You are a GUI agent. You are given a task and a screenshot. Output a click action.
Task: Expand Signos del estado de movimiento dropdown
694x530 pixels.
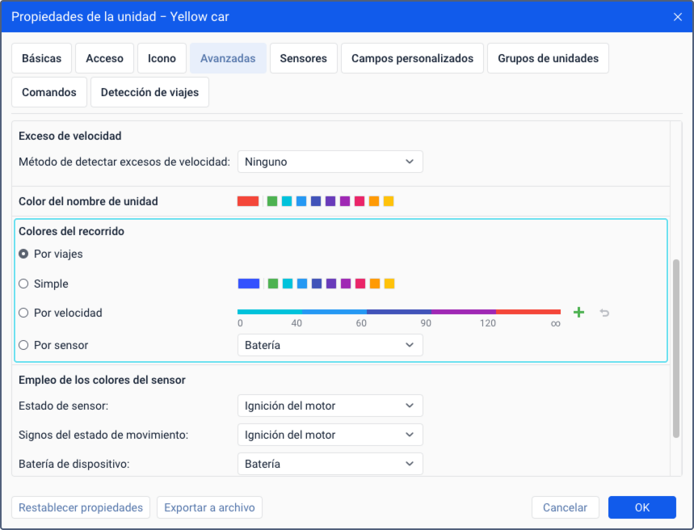(330, 435)
